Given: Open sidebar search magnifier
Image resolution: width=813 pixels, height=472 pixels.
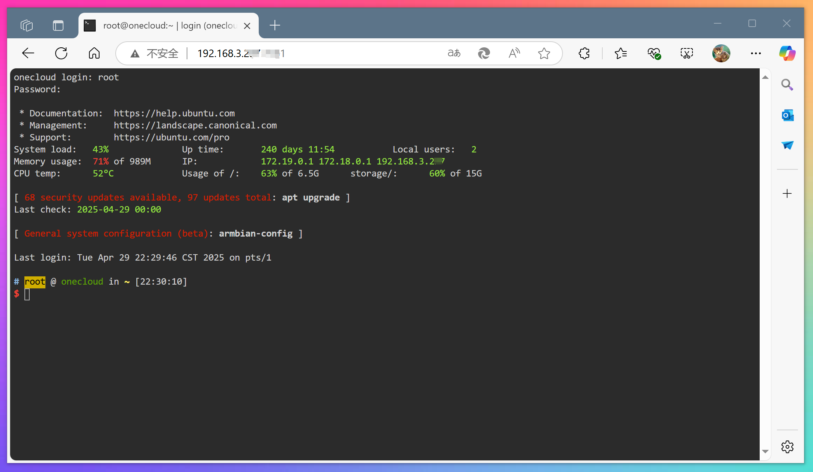Looking at the screenshot, I should [787, 85].
